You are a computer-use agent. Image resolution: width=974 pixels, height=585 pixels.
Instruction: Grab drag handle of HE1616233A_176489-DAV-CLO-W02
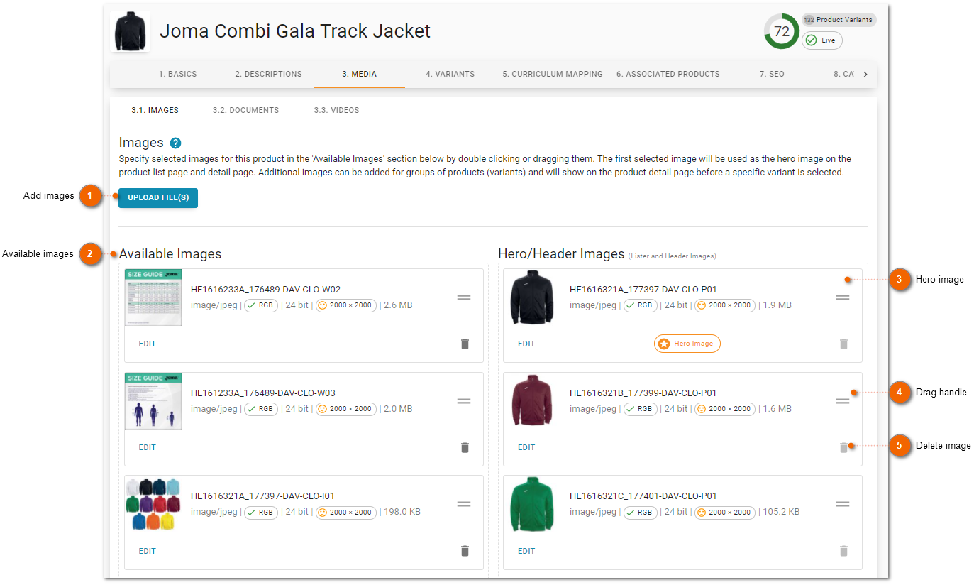click(464, 297)
